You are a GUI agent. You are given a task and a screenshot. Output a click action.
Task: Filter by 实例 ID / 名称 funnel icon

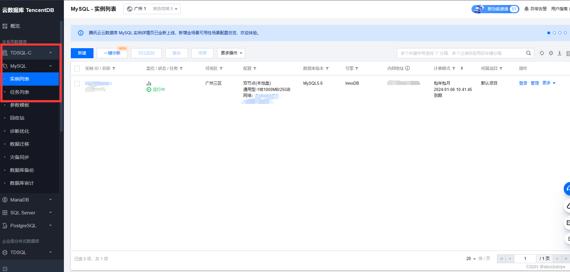pos(114,69)
